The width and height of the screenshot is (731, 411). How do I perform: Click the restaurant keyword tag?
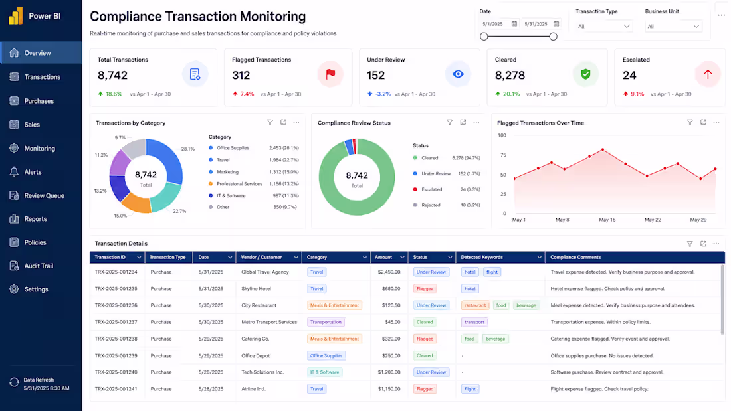pos(475,305)
